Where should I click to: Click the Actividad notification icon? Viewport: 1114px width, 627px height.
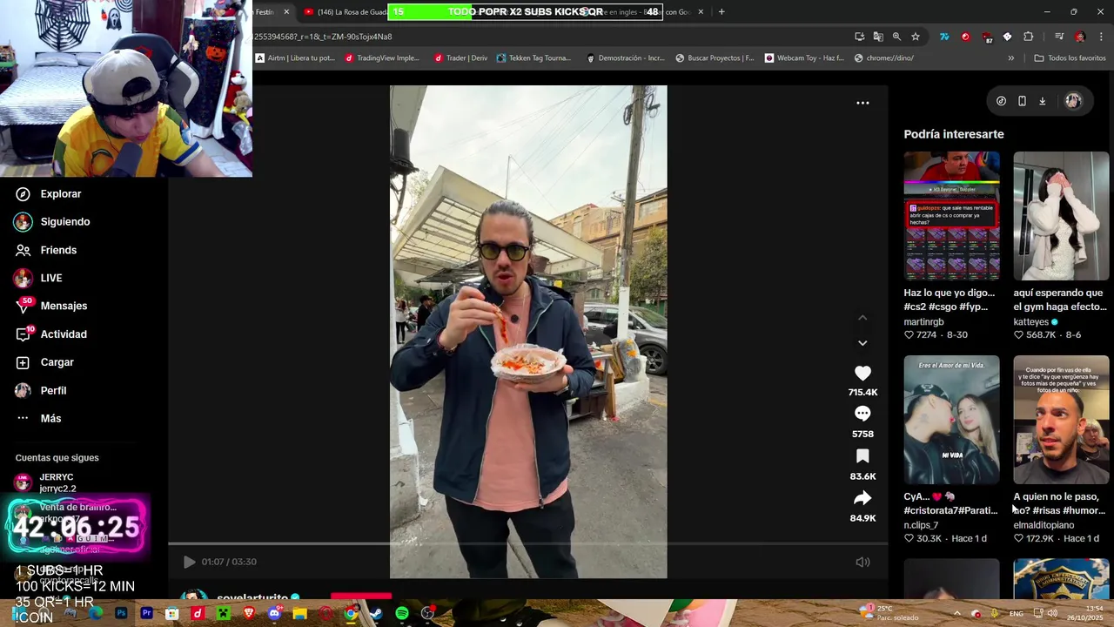tap(23, 334)
